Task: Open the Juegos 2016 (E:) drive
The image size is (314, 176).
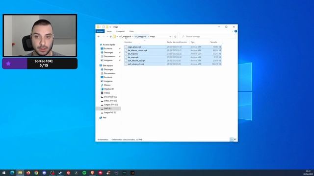Action: click(111, 105)
